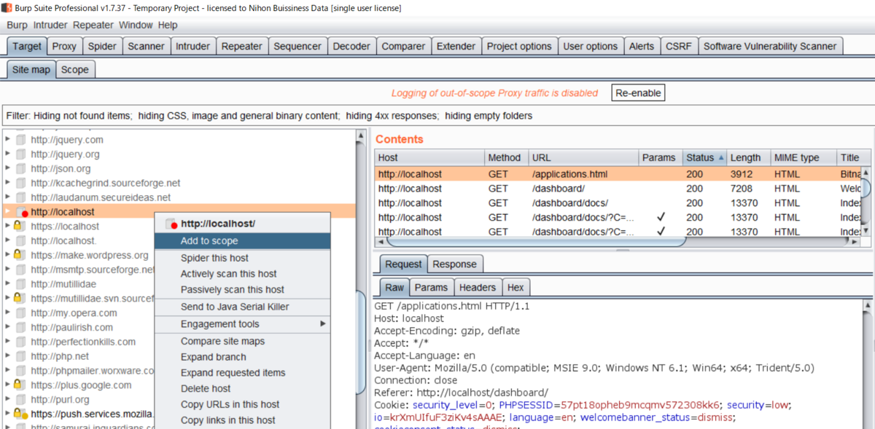
Task: Click the page icon beside http://mutillidae
Action: click(x=21, y=284)
